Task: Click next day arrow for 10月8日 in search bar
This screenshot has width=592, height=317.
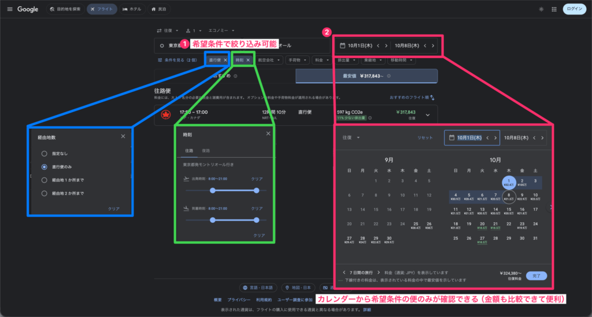Action: click(x=433, y=46)
